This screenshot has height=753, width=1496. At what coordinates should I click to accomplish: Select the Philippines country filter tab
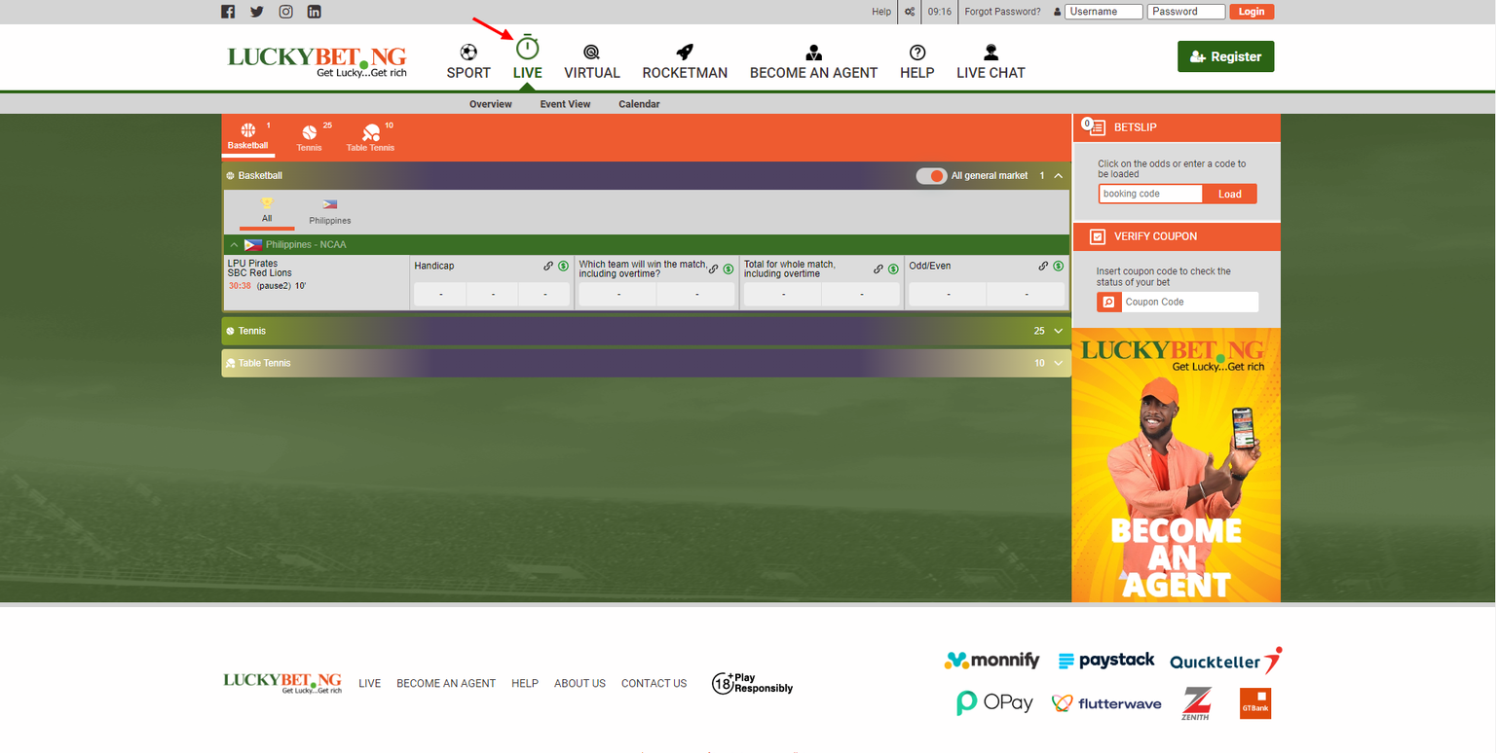point(329,211)
